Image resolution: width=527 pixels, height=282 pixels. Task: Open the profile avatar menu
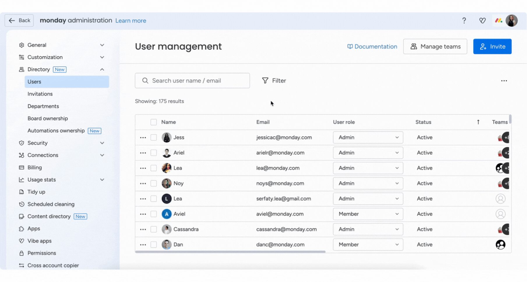point(512,21)
